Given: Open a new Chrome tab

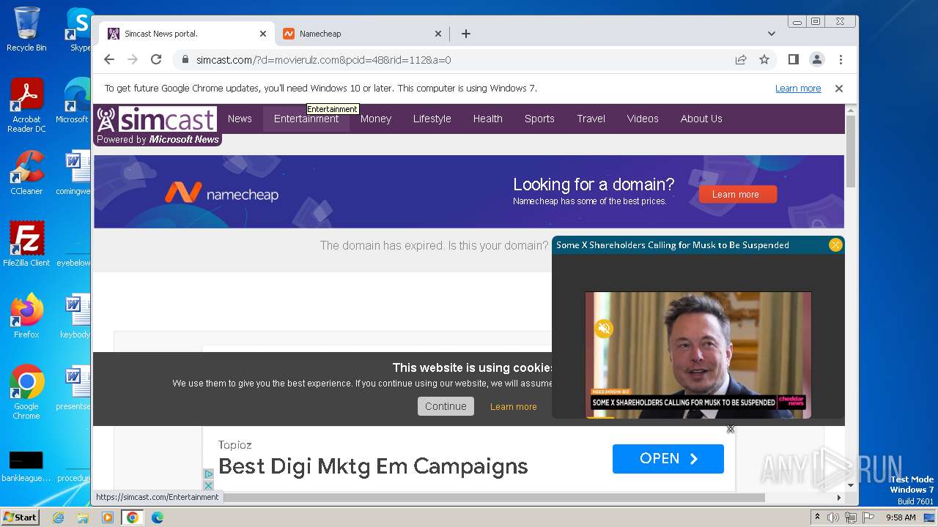Looking at the screenshot, I should 466,34.
